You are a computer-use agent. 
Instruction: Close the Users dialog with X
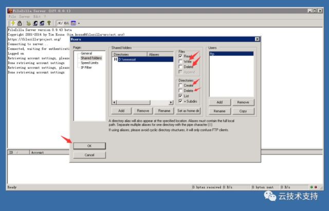[x=257, y=39]
